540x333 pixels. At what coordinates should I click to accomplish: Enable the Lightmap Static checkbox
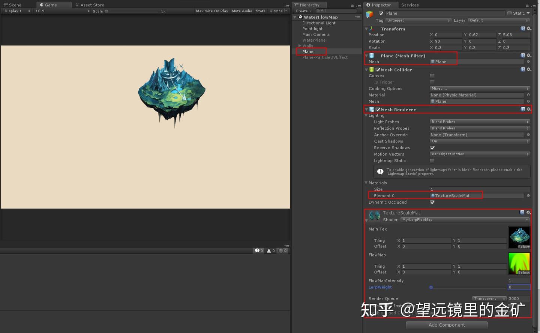pos(432,160)
